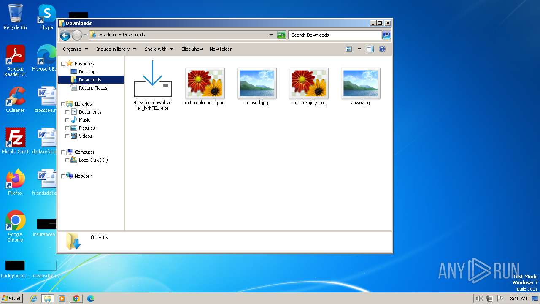Screen dimensions: 540x304
Task: Open Acrobat Reader DC desktop shortcut
Action: 15,61
